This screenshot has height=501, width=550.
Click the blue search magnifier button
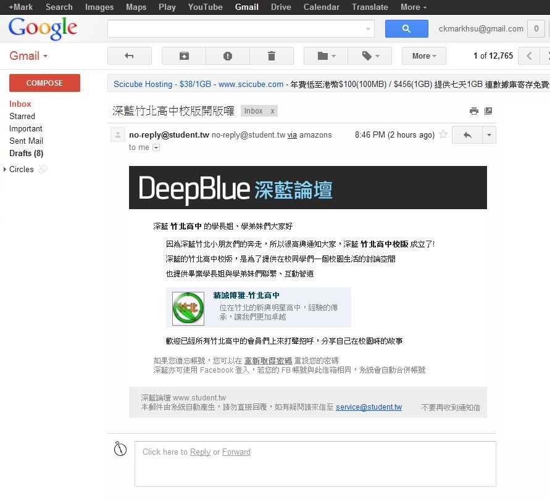407,28
